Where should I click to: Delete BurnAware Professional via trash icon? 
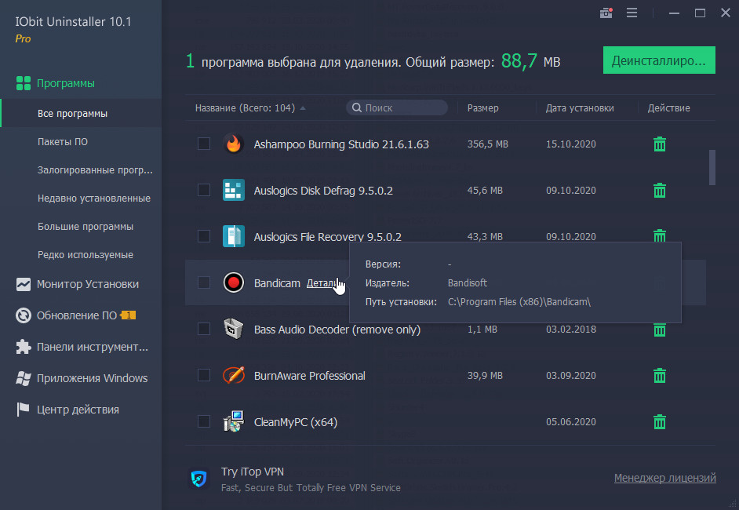(x=659, y=375)
